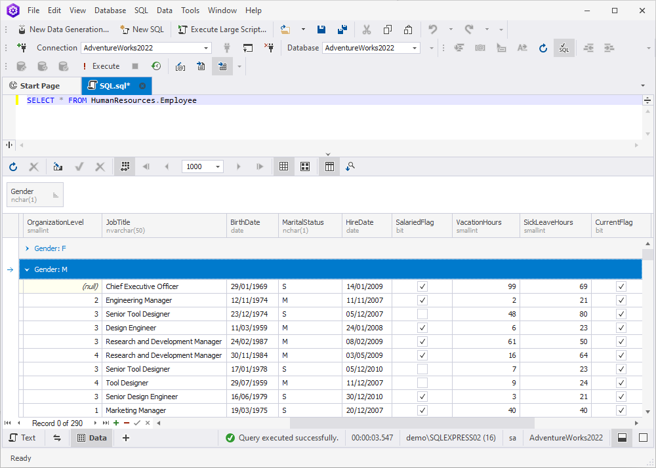
Task: Open a New SQL document
Action: pyautogui.click(x=142, y=29)
